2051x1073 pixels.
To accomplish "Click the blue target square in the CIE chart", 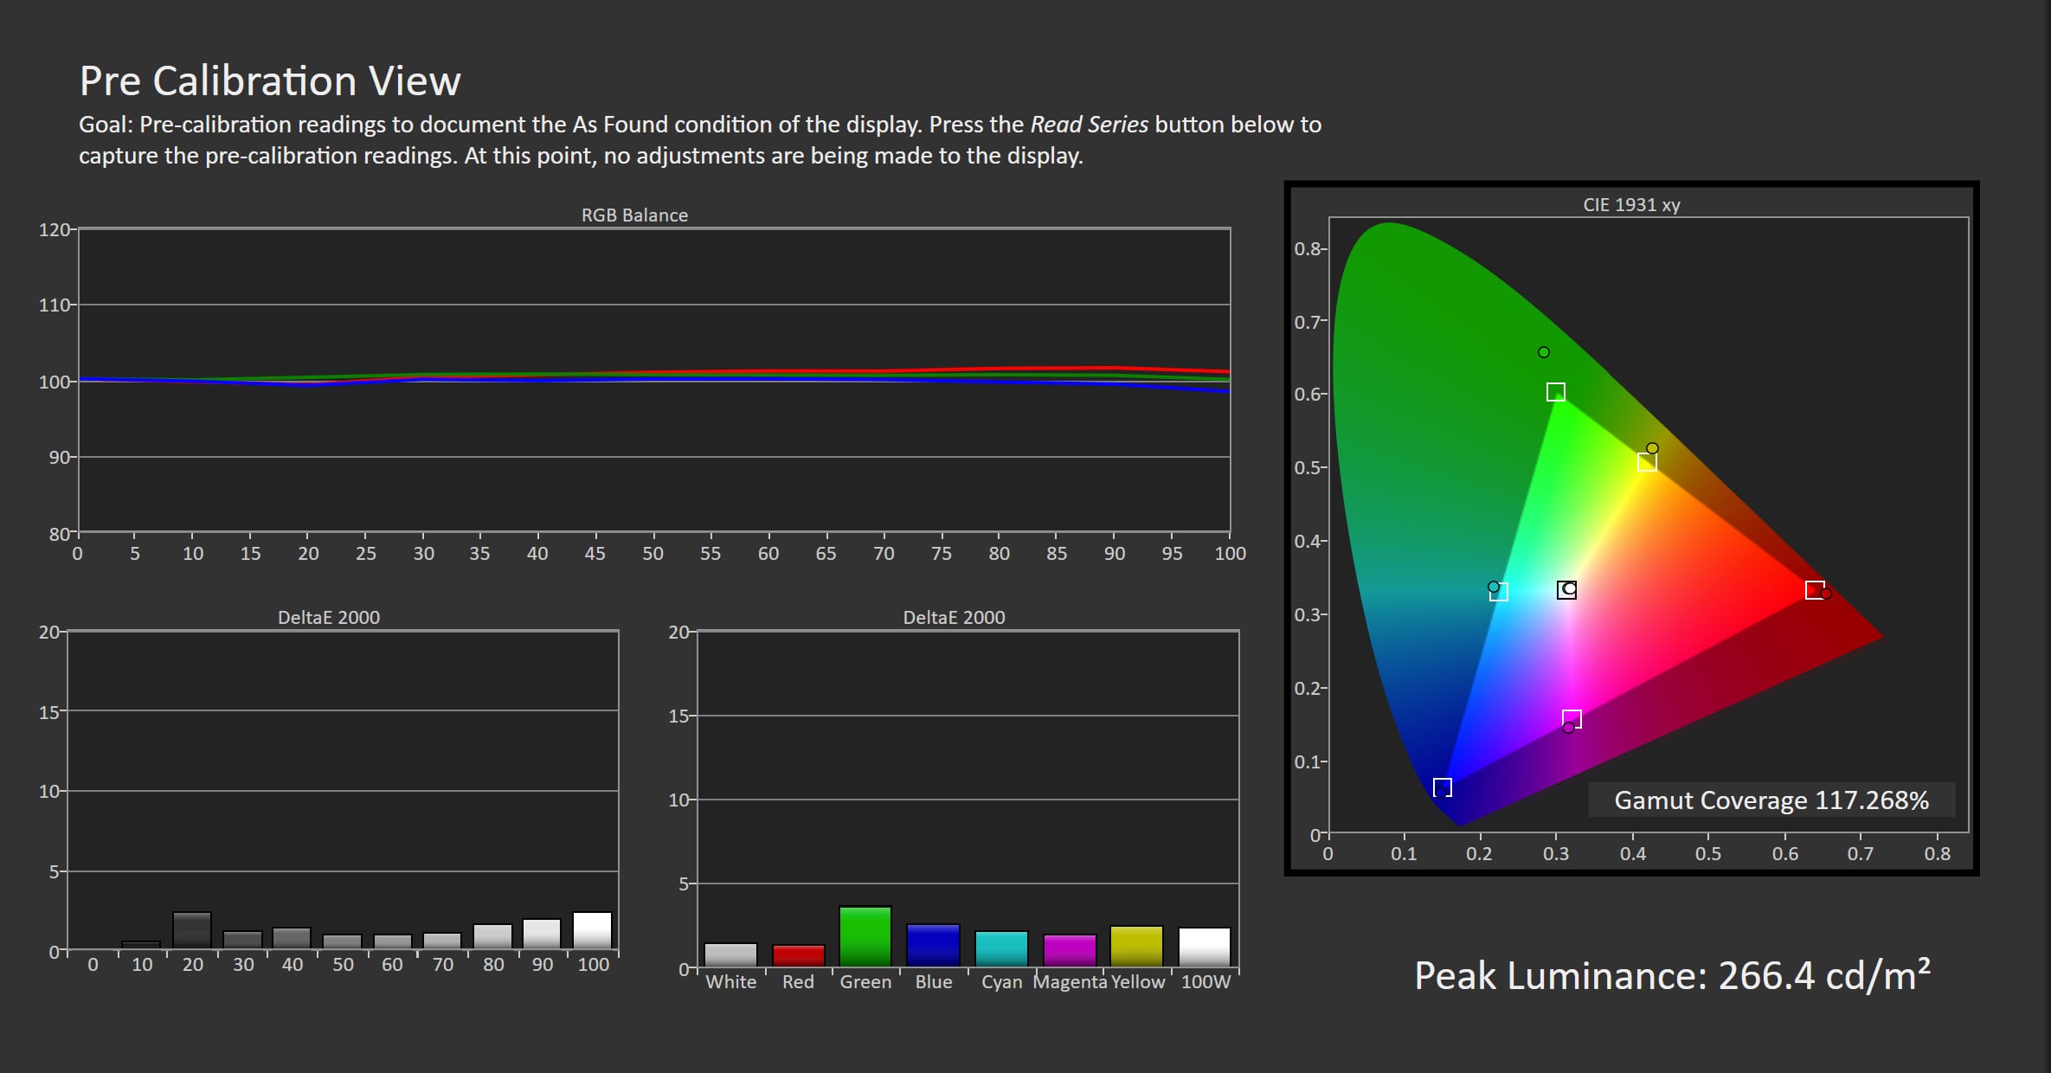I will 1443,787.
